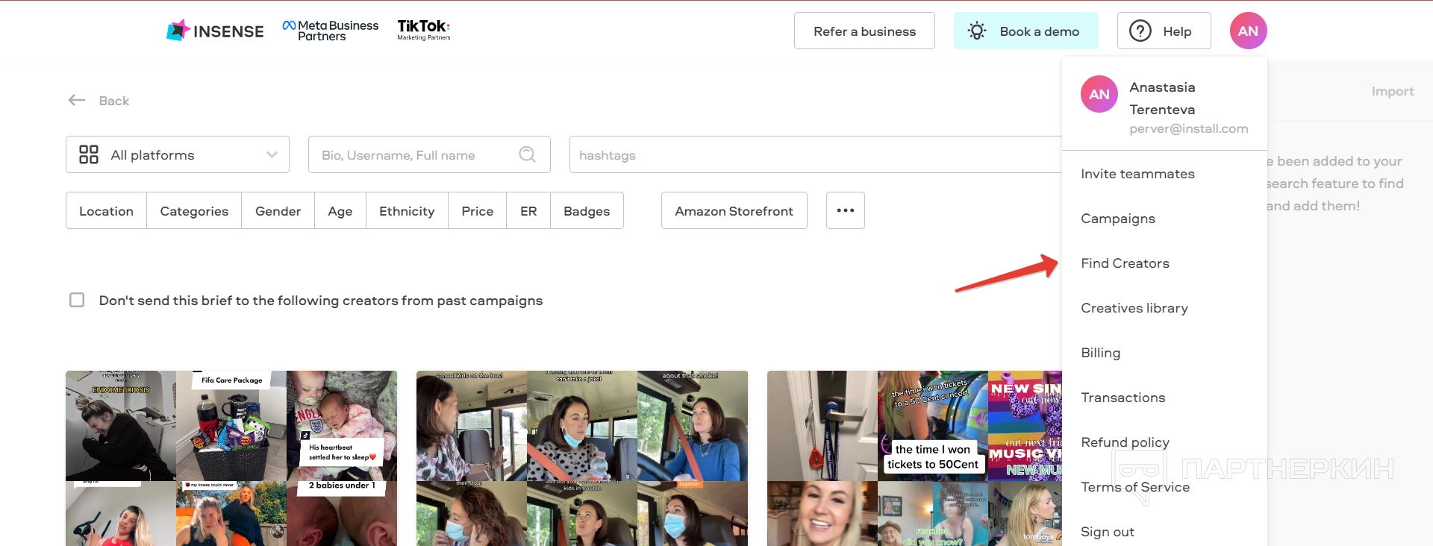The image size is (1433, 546).
Task: Open the Categories filter
Action: point(194,210)
